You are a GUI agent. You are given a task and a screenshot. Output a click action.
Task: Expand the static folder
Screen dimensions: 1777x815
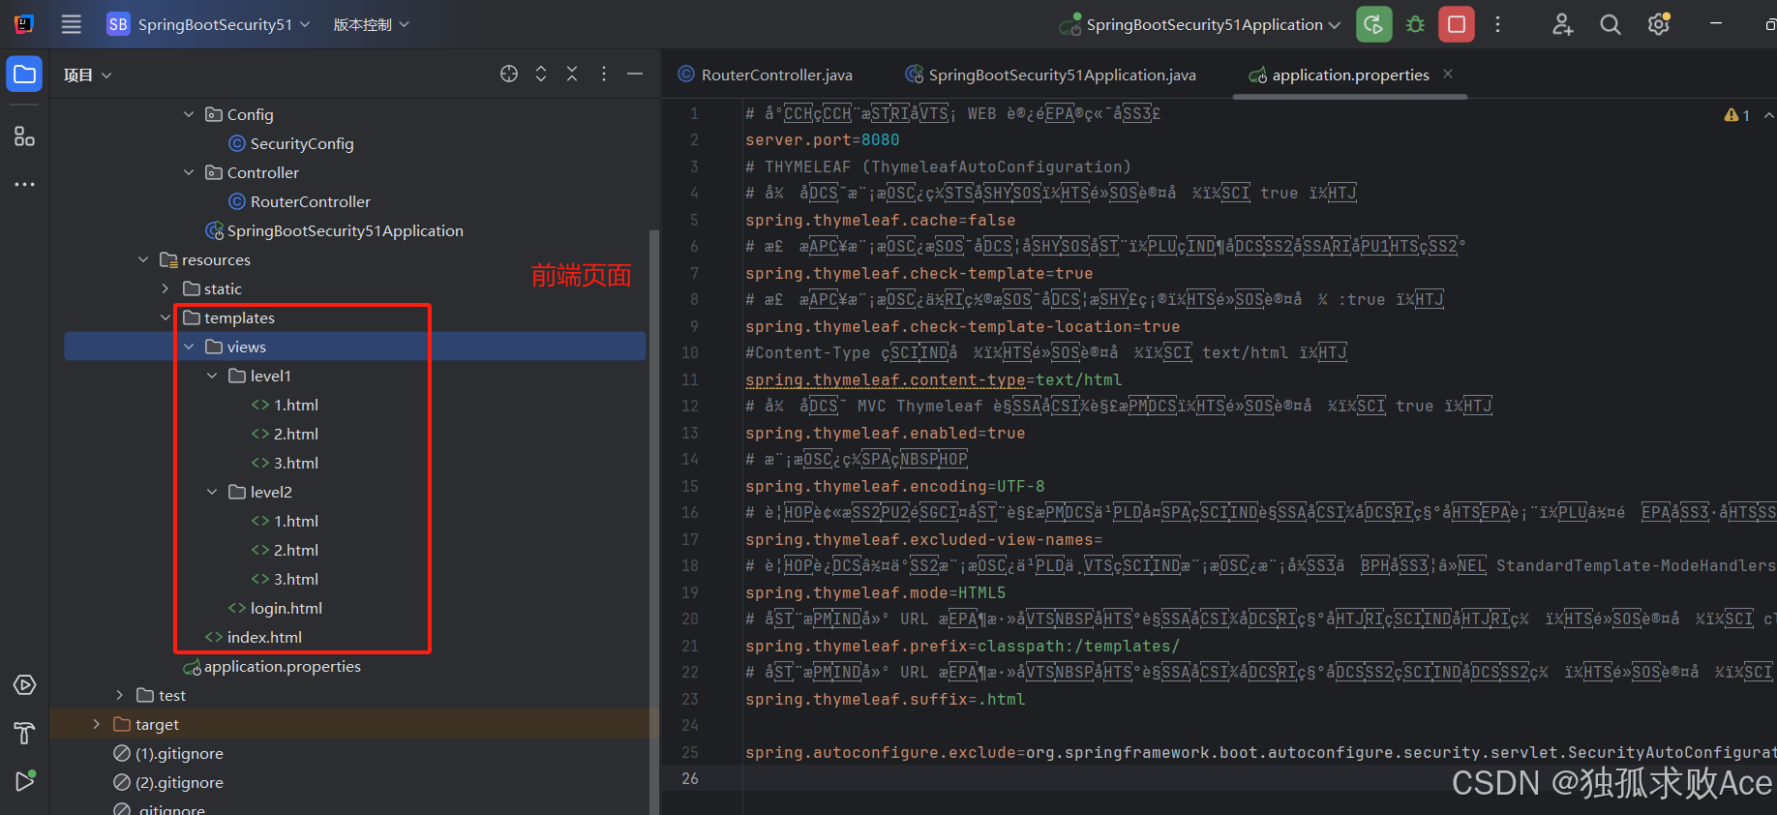tap(166, 288)
